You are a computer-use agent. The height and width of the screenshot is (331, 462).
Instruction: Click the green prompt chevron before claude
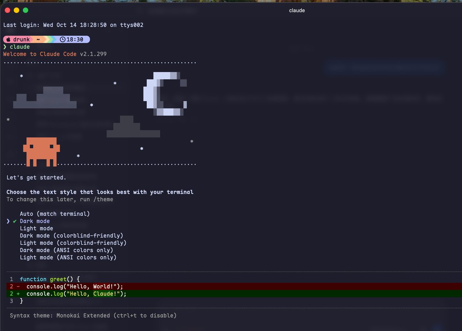[x=5, y=47]
